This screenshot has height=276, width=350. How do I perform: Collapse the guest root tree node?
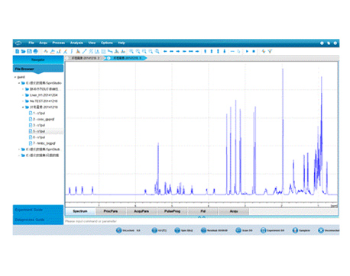[x=15, y=77]
